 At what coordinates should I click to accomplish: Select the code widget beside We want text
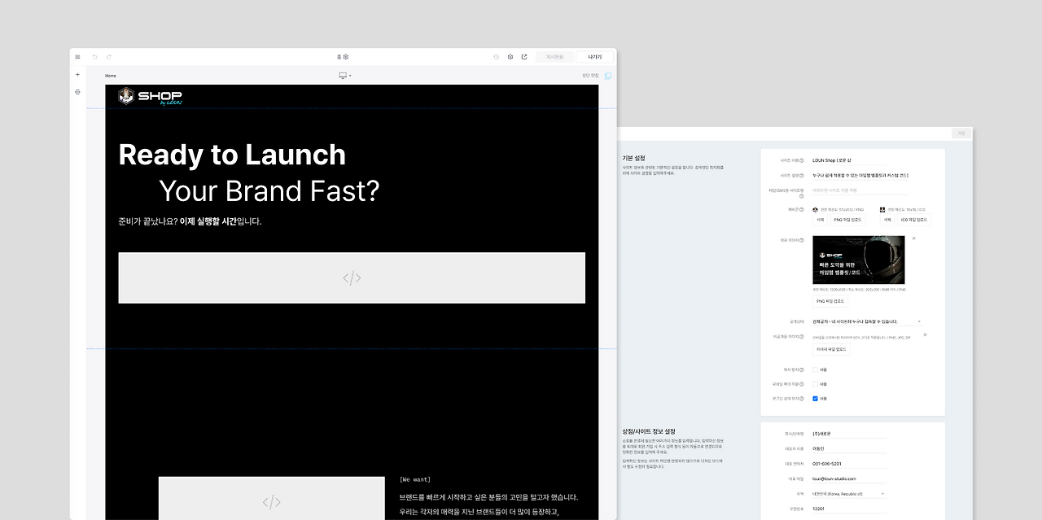271,498
